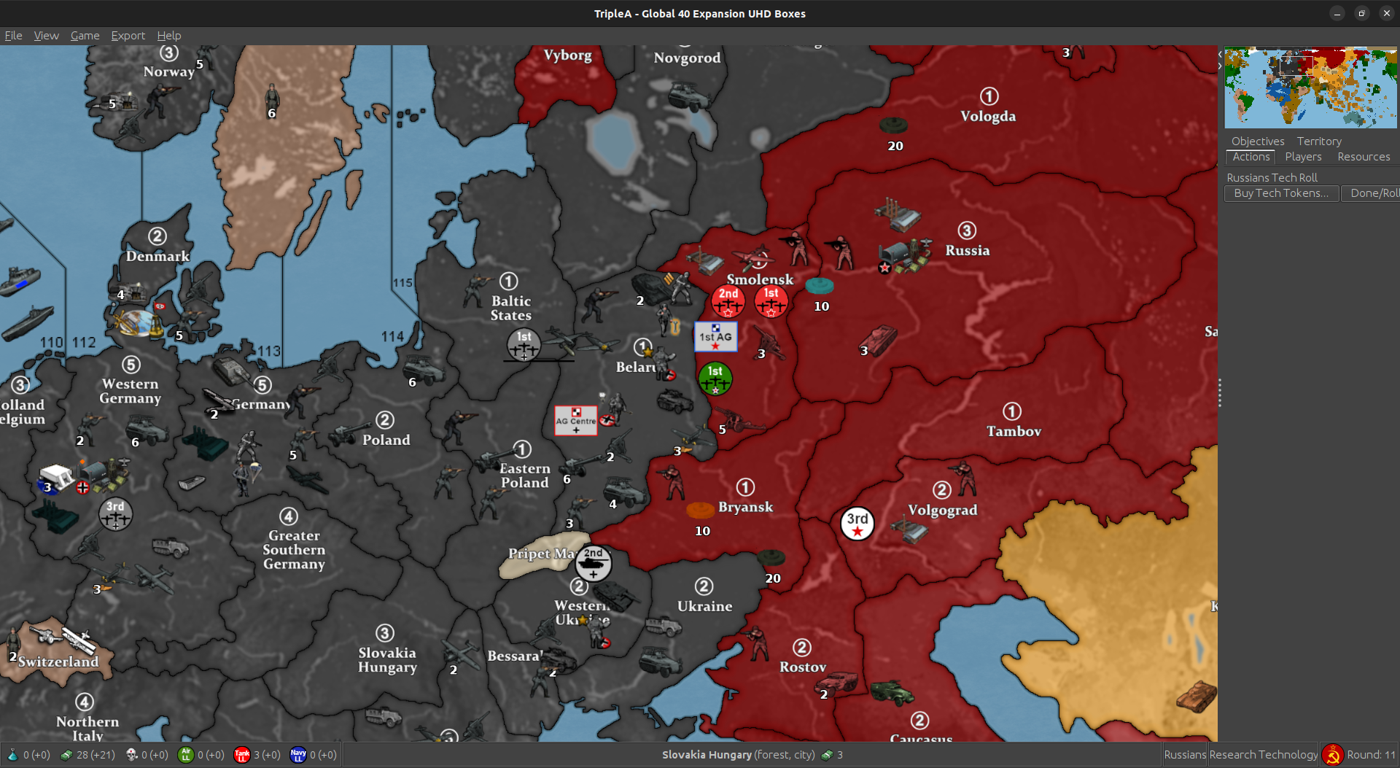Viewport: 1400px width, 768px height.
Task: Click the side panel divider handle
Action: coord(1219,394)
